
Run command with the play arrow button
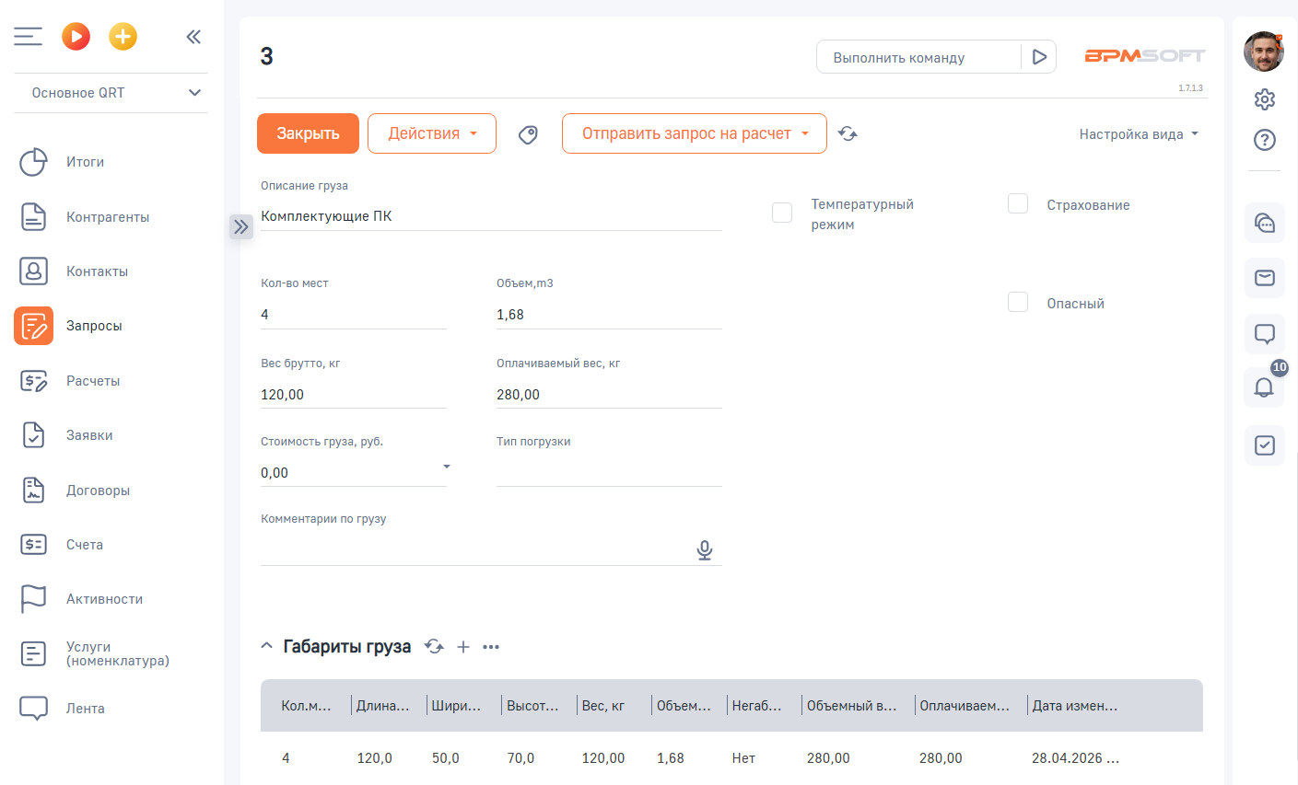[1039, 57]
